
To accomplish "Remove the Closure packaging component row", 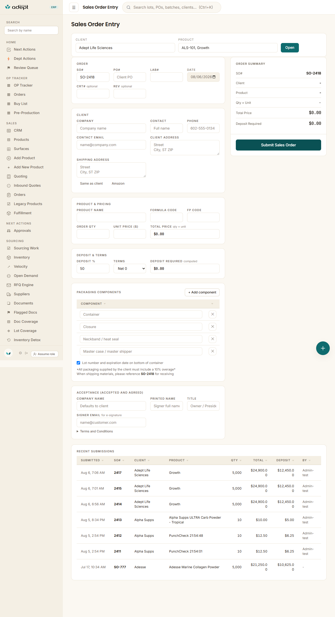I will pos(213,327).
